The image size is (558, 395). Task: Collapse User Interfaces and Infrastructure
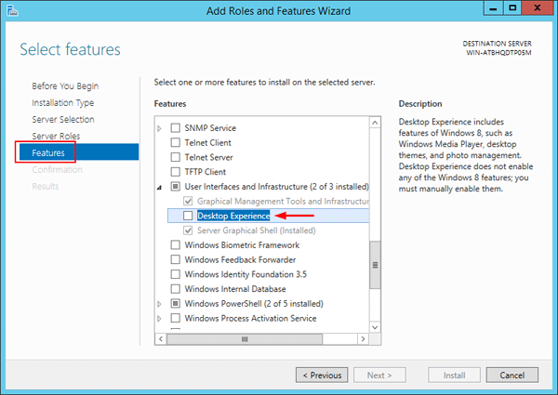pos(160,187)
